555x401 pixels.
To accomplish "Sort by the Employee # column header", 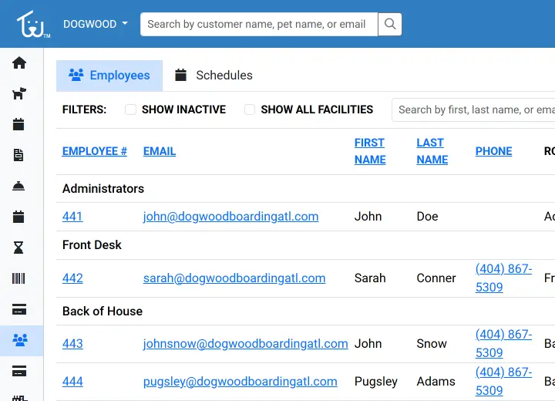I will pyautogui.click(x=95, y=151).
